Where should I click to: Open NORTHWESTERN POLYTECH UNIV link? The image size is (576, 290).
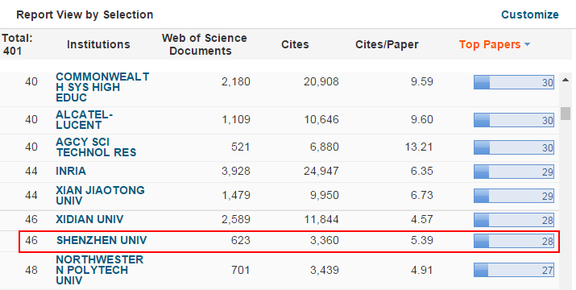[100, 270]
